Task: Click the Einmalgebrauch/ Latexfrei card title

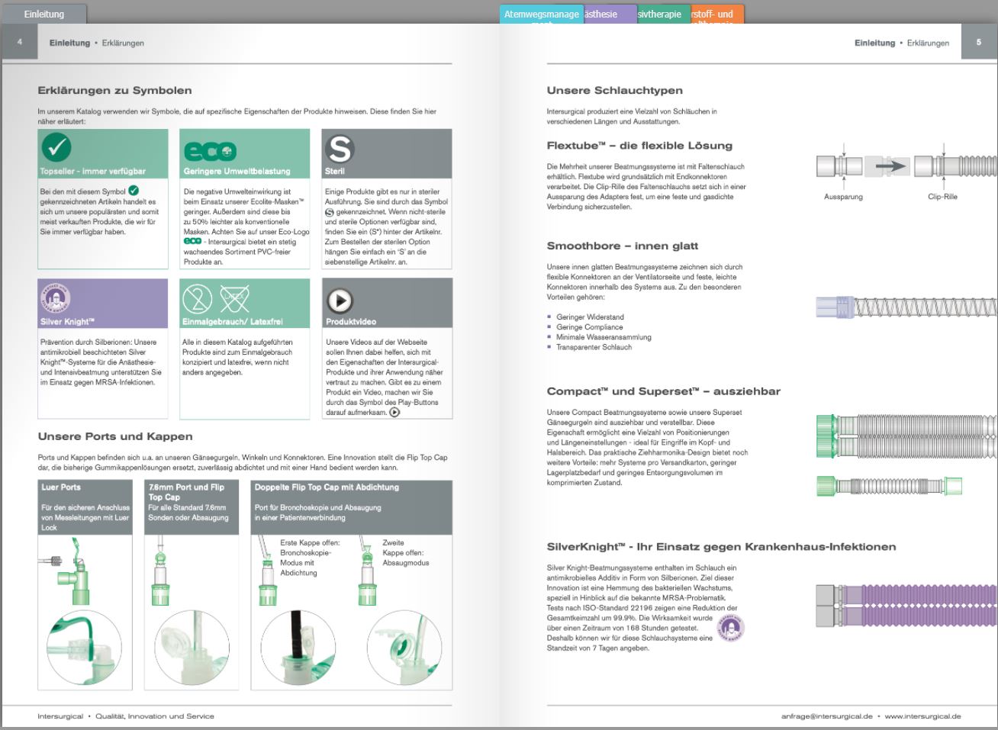Action: tap(232, 322)
